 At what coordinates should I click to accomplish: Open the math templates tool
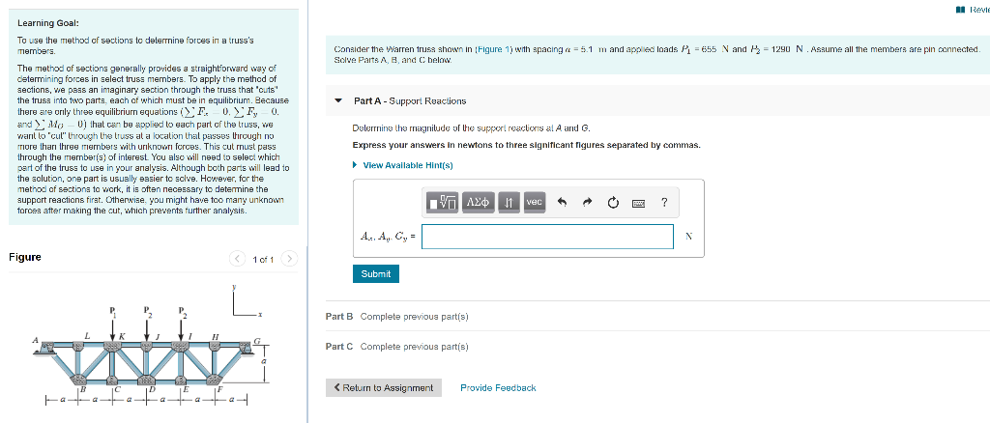[443, 203]
